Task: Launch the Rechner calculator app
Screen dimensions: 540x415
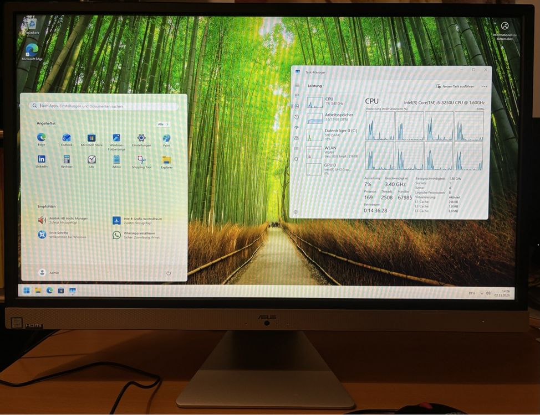Action: pyautogui.click(x=67, y=160)
